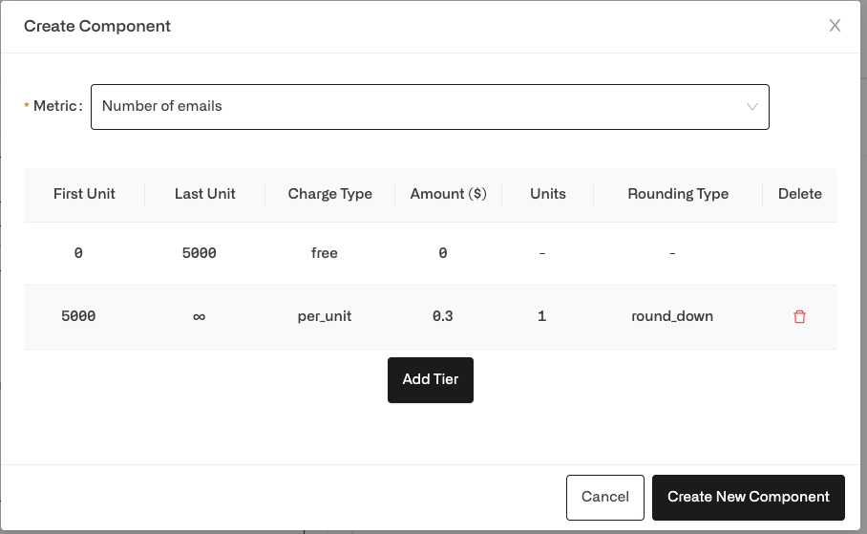Edit first unit 5000 in per_unit tier
Viewport: 867px width, 534px height.
[x=78, y=316]
